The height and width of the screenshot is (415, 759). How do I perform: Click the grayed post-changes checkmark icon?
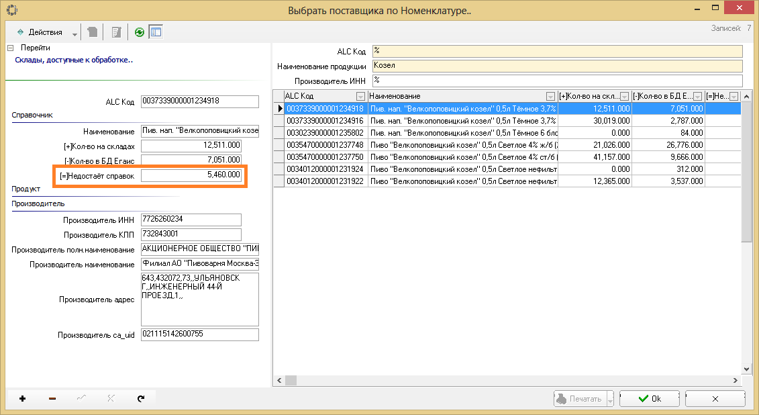(81, 398)
